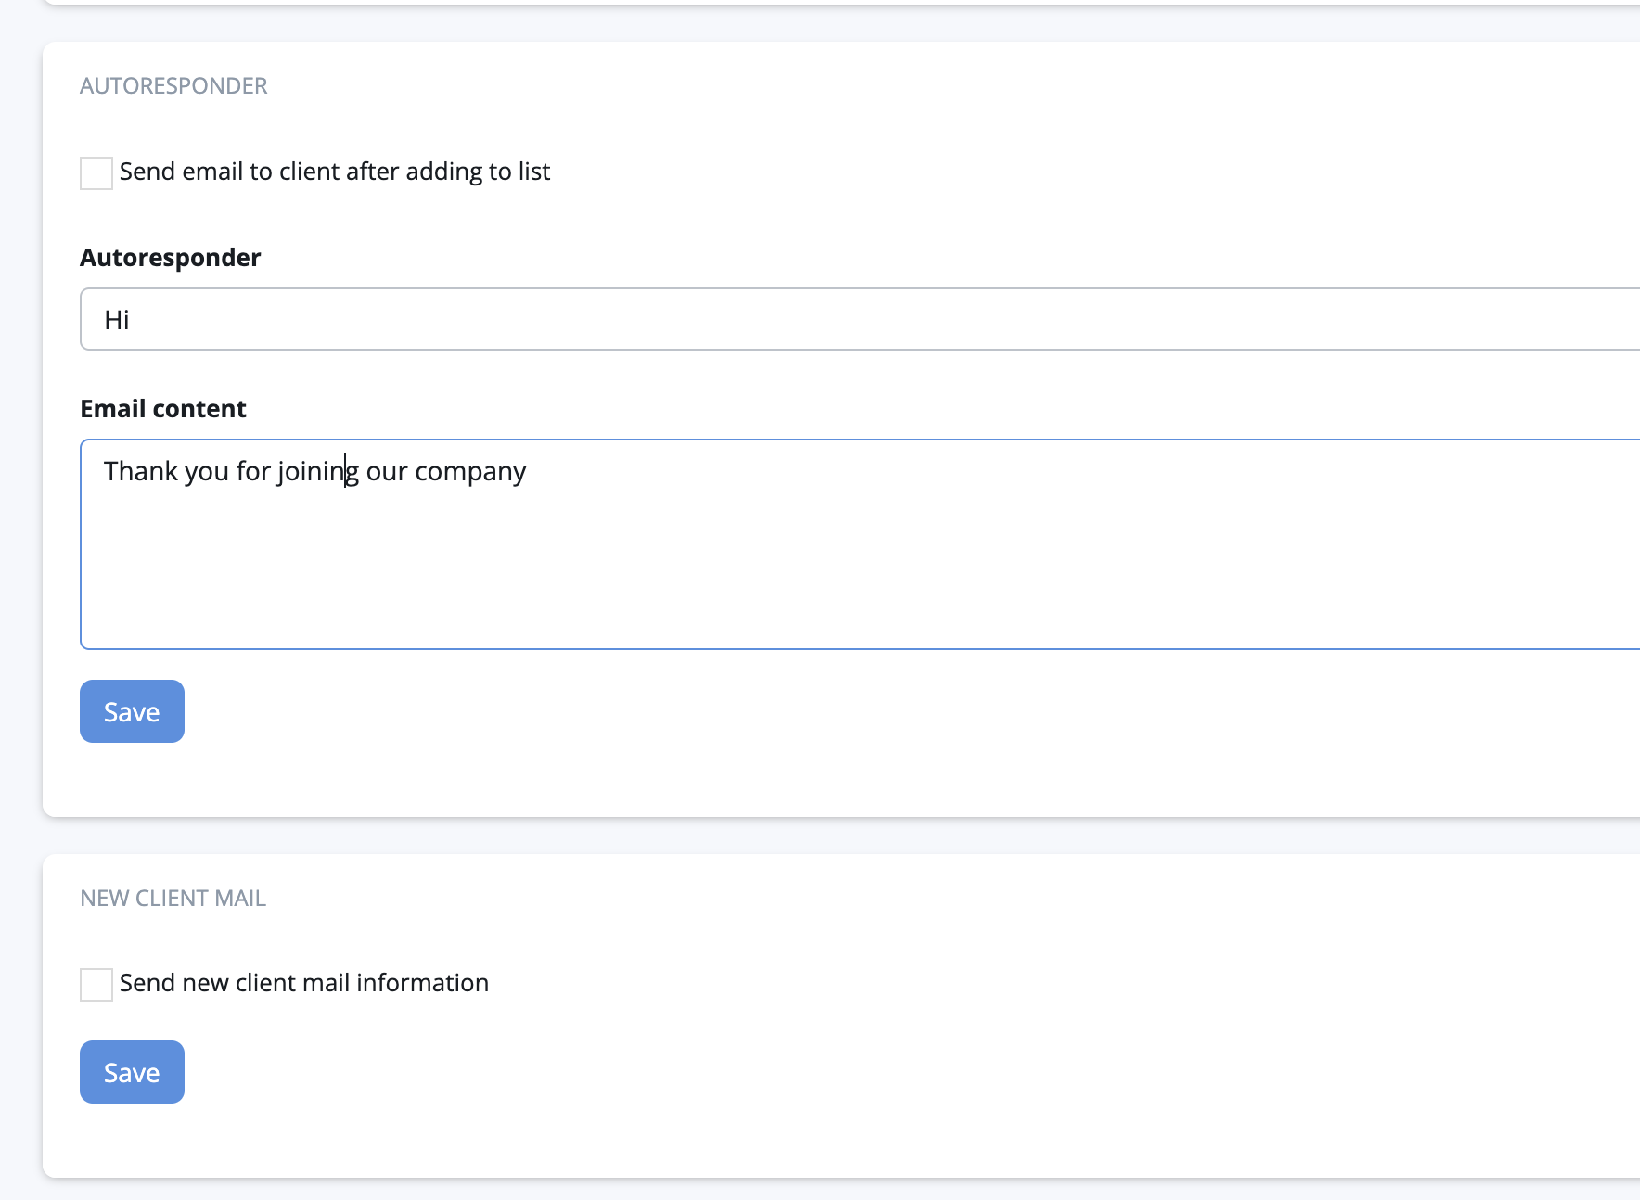Click the word 'you' in the email content
1640x1200 pixels.
tap(206, 472)
